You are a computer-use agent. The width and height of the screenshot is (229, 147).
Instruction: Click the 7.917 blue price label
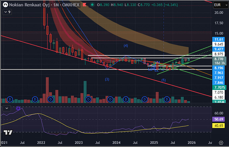tap(219, 78)
